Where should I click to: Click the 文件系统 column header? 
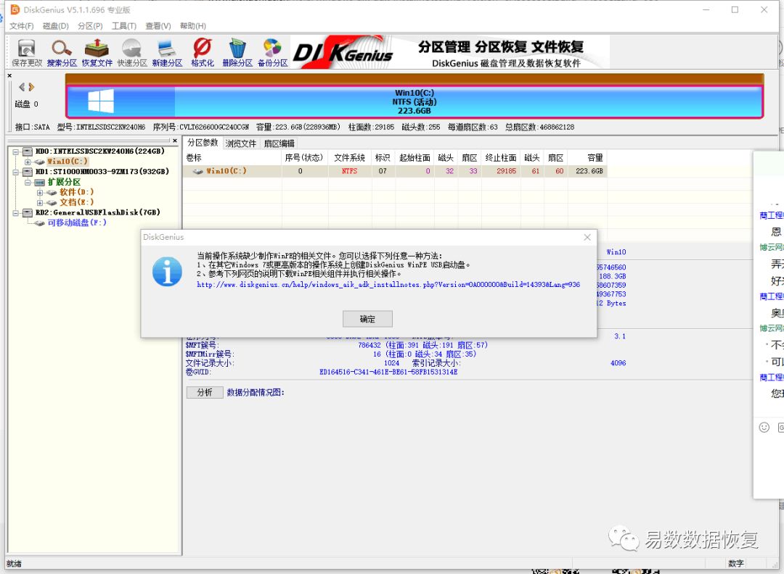click(x=349, y=158)
